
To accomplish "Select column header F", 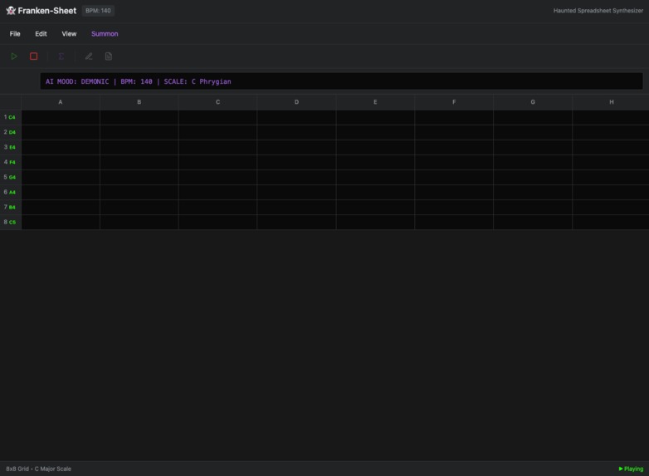I will click(x=454, y=102).
